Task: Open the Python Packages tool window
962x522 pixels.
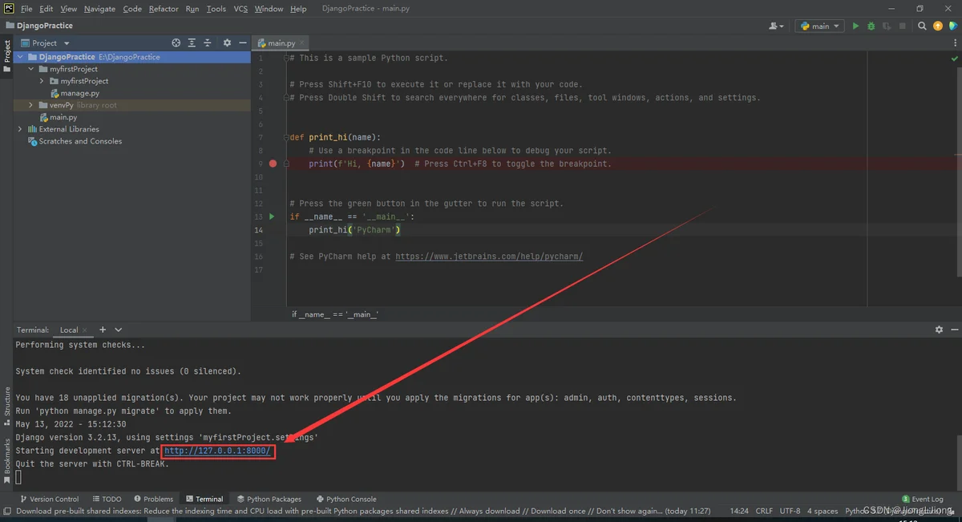Action: (269, 499)
